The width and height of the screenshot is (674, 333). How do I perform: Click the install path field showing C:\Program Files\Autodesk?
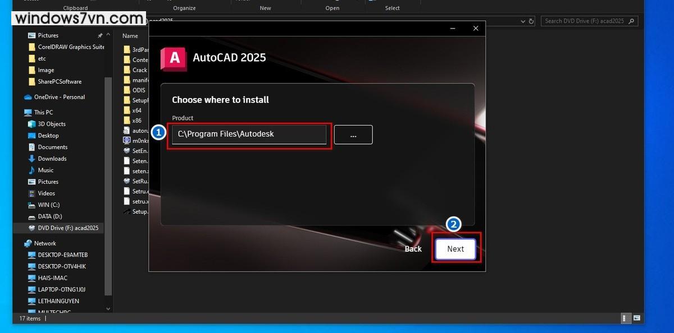coord(249,135)
